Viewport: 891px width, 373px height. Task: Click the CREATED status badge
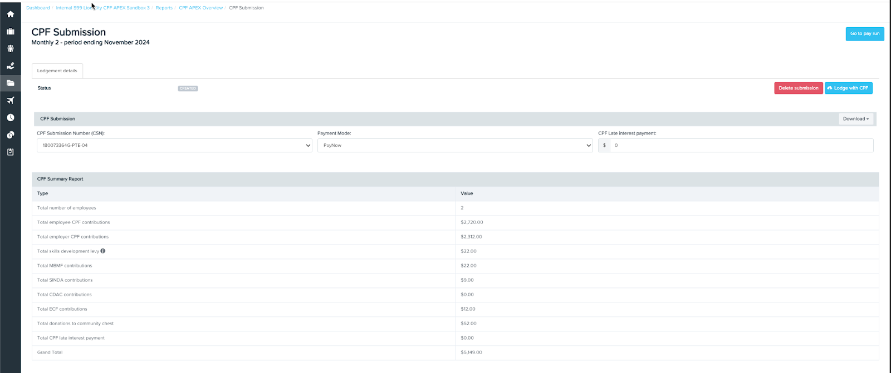[x=188, y=88]
